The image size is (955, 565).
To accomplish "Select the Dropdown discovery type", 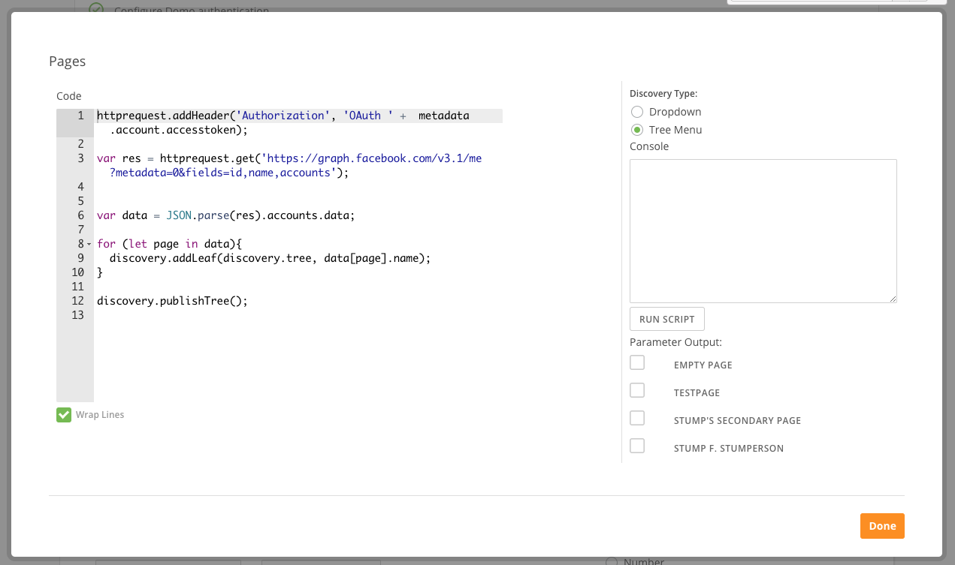I will pyautogui.click(x=637, y=112).
